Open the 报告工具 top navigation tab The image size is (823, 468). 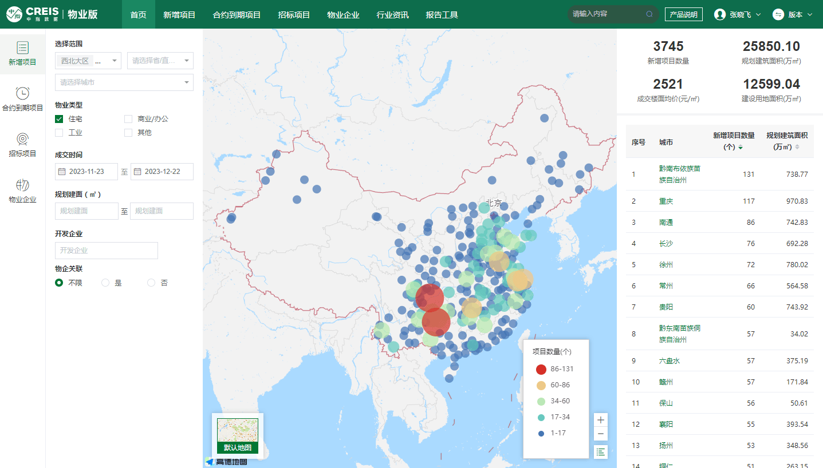[x=442, y=14]
